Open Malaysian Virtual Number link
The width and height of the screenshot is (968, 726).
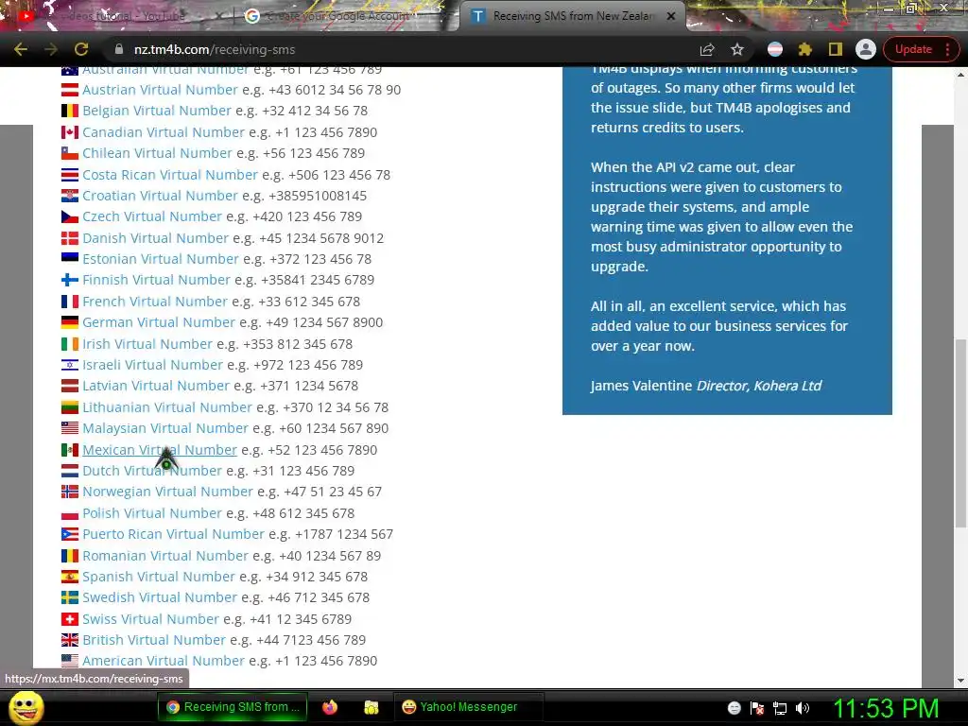165,428
